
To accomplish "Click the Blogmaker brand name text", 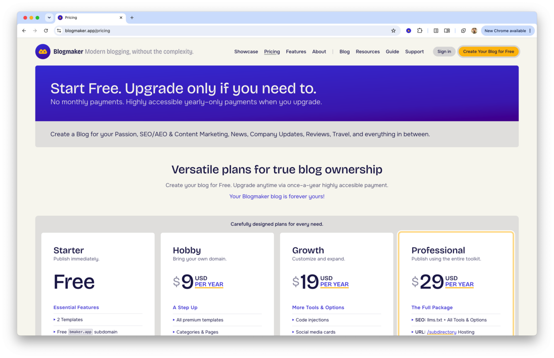I will coord(68,52).
